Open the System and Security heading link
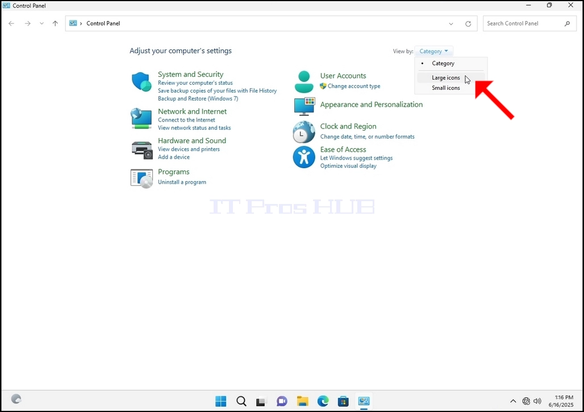This screenshot has height=412, width=584. 190,74
